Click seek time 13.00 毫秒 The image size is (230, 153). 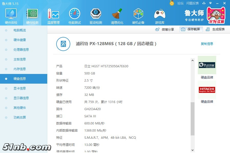point(92,145)
